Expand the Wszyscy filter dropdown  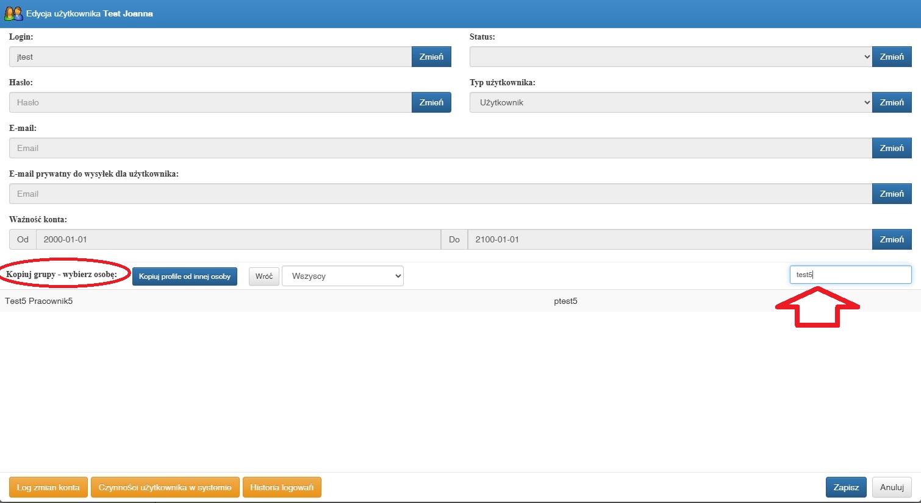tap(343, 276)
